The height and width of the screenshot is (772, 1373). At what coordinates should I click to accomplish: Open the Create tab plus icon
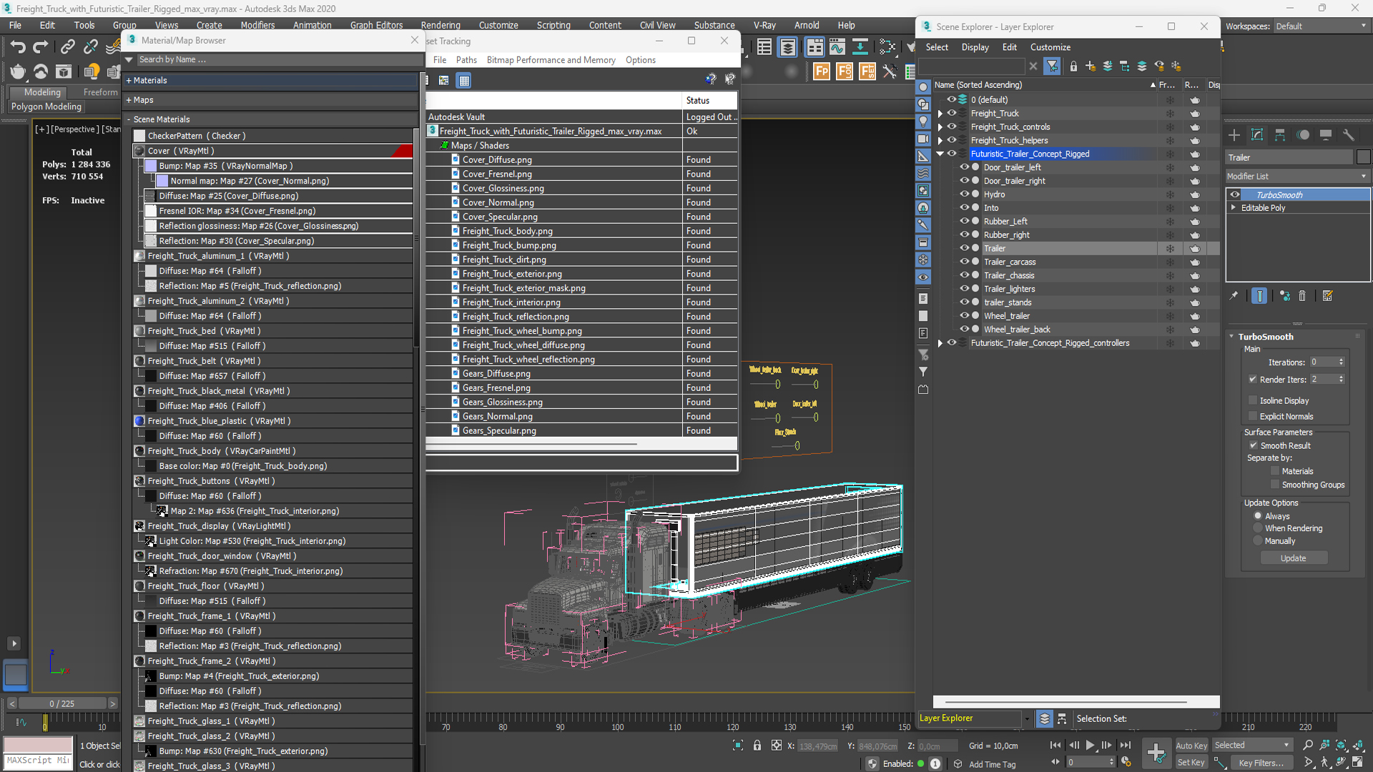[1234, 135]
